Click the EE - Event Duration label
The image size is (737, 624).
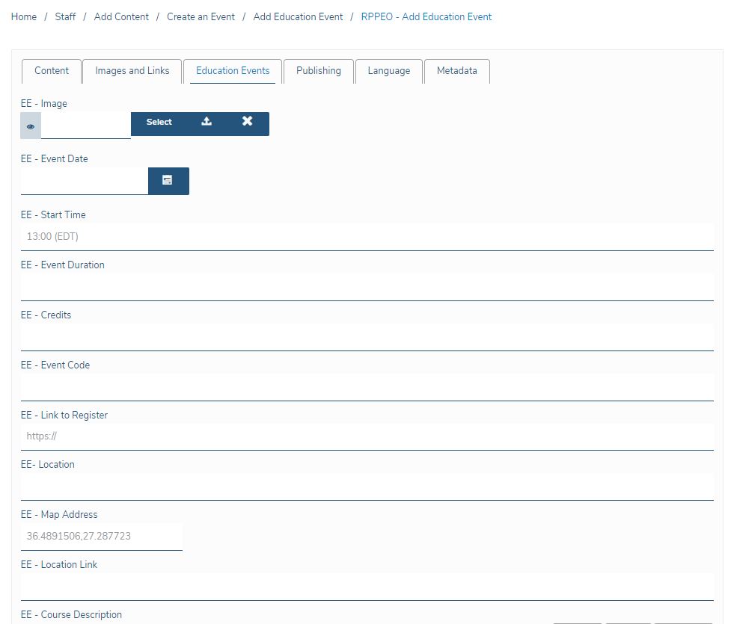pos(63,265)
